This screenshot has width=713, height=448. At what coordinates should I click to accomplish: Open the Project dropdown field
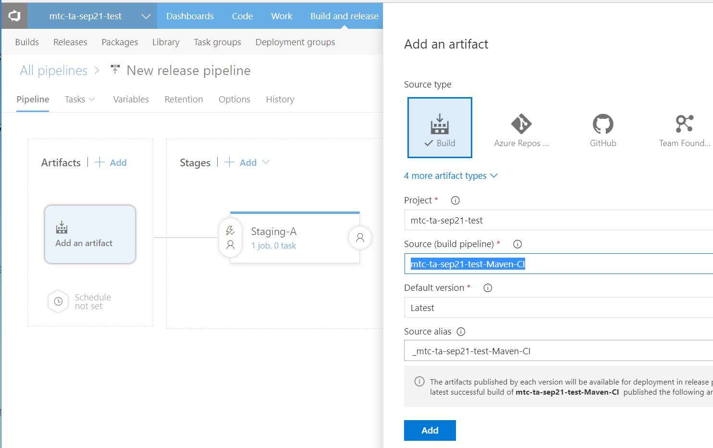559,220
